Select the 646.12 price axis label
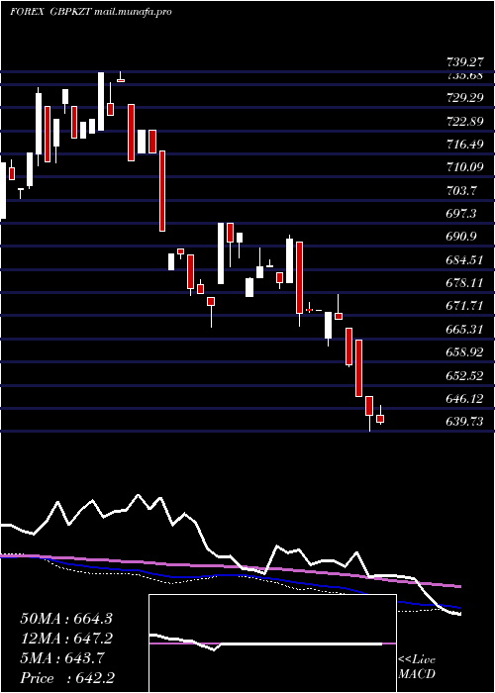 (464, 399)
